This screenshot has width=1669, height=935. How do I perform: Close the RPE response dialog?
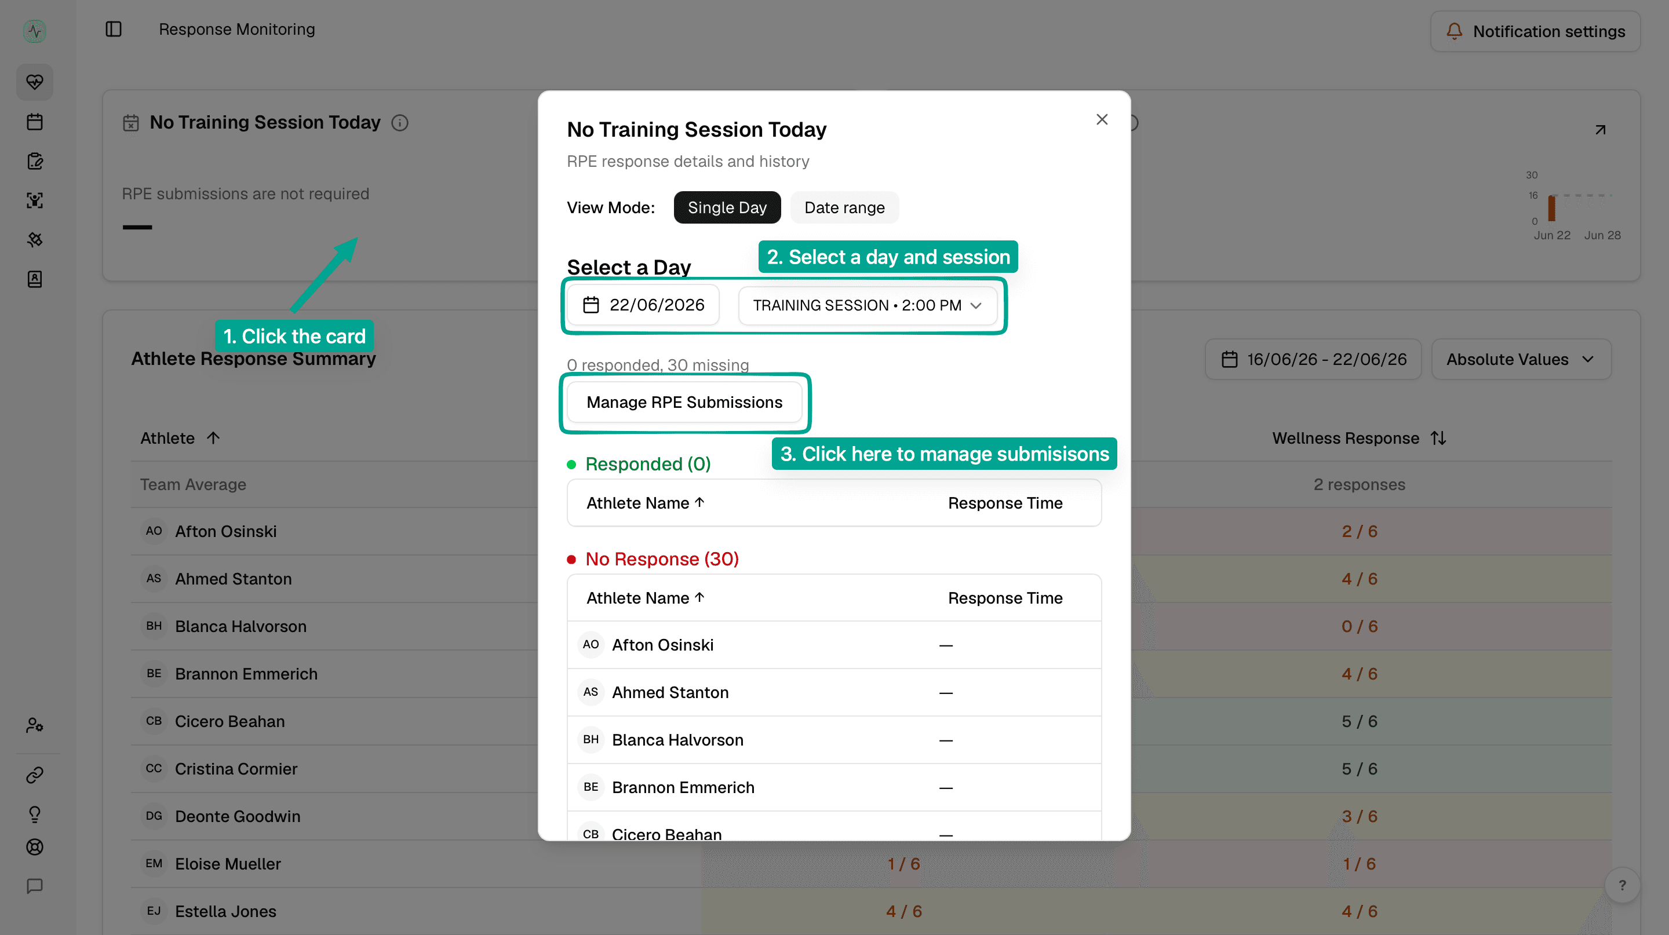pyautogui.click(x=1102, y=120)
